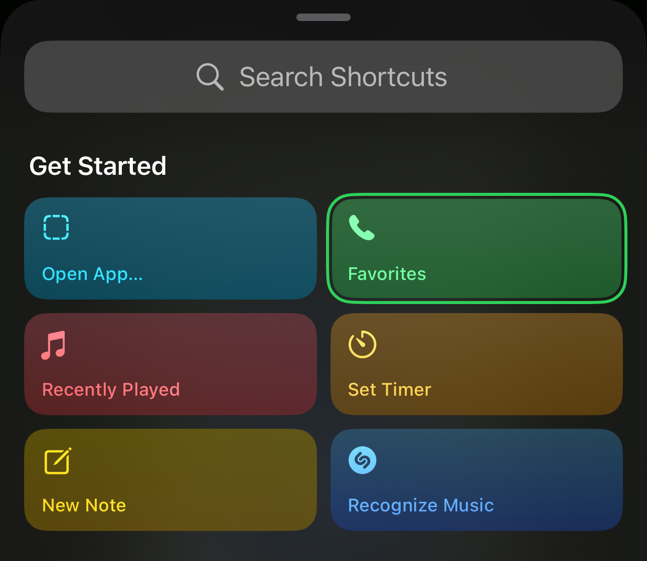Select the "Set Timer" label
The image size is (647, 561).
point(389,390)
